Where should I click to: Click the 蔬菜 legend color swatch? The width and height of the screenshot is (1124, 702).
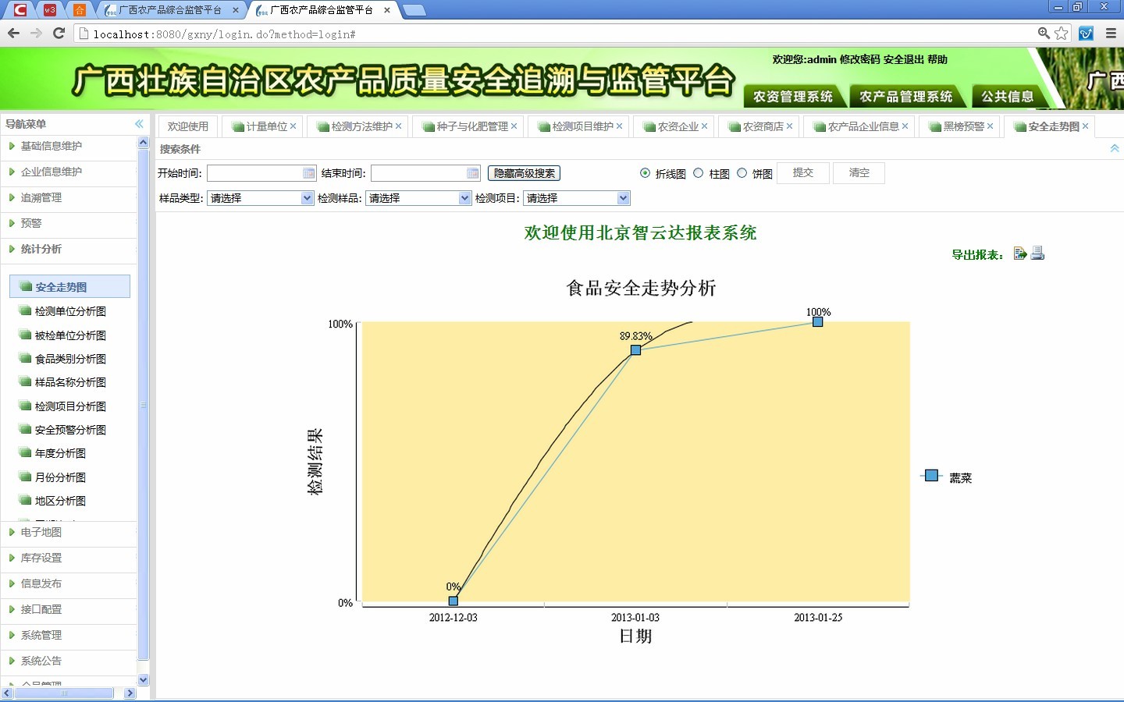(x=931, y=476)
